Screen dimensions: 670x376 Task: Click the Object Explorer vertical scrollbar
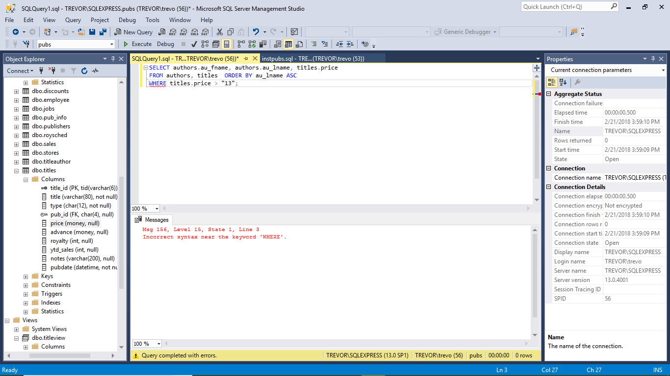click(x=121, y=233)
